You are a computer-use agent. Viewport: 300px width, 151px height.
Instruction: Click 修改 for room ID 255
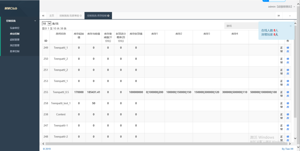(288, 94)
